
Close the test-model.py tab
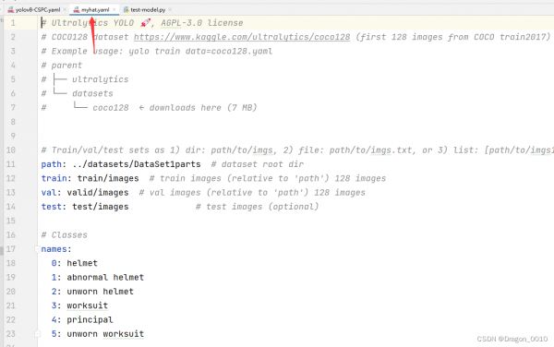pos(170,9)
